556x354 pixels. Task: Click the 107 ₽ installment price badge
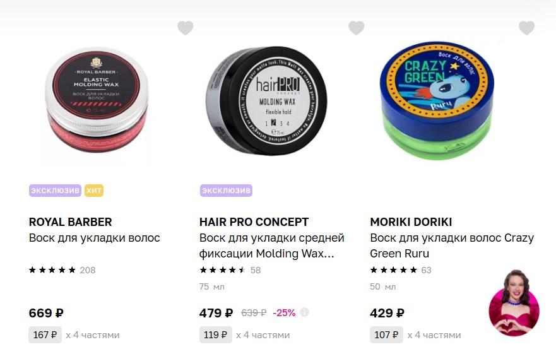pyautogui.click(x=386, y=335)
